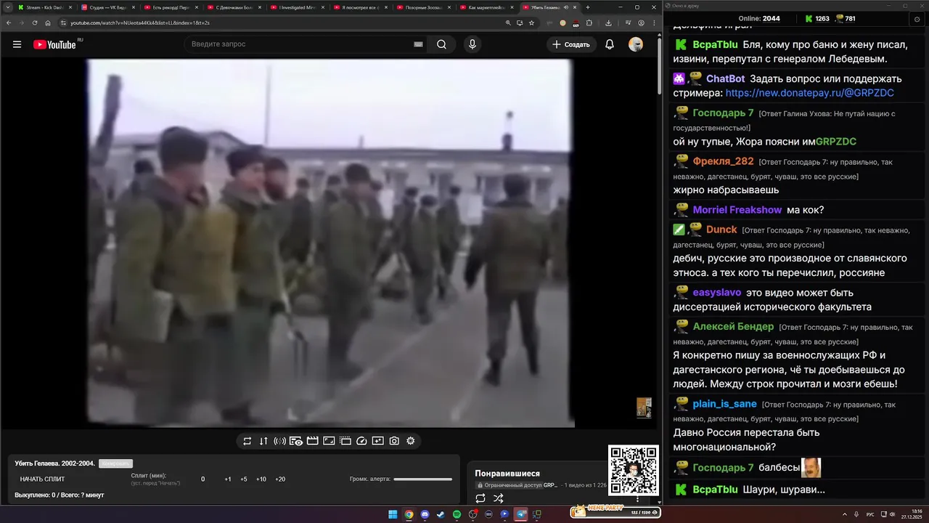Open the browser home button
This screenshot has width=929, height=523.
point(48,23)
